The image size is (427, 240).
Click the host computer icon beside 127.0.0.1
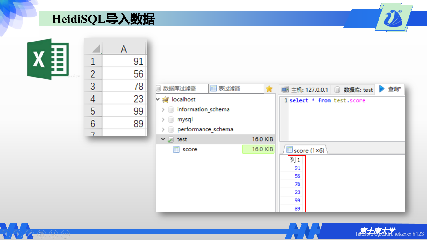tap(284, 90)
